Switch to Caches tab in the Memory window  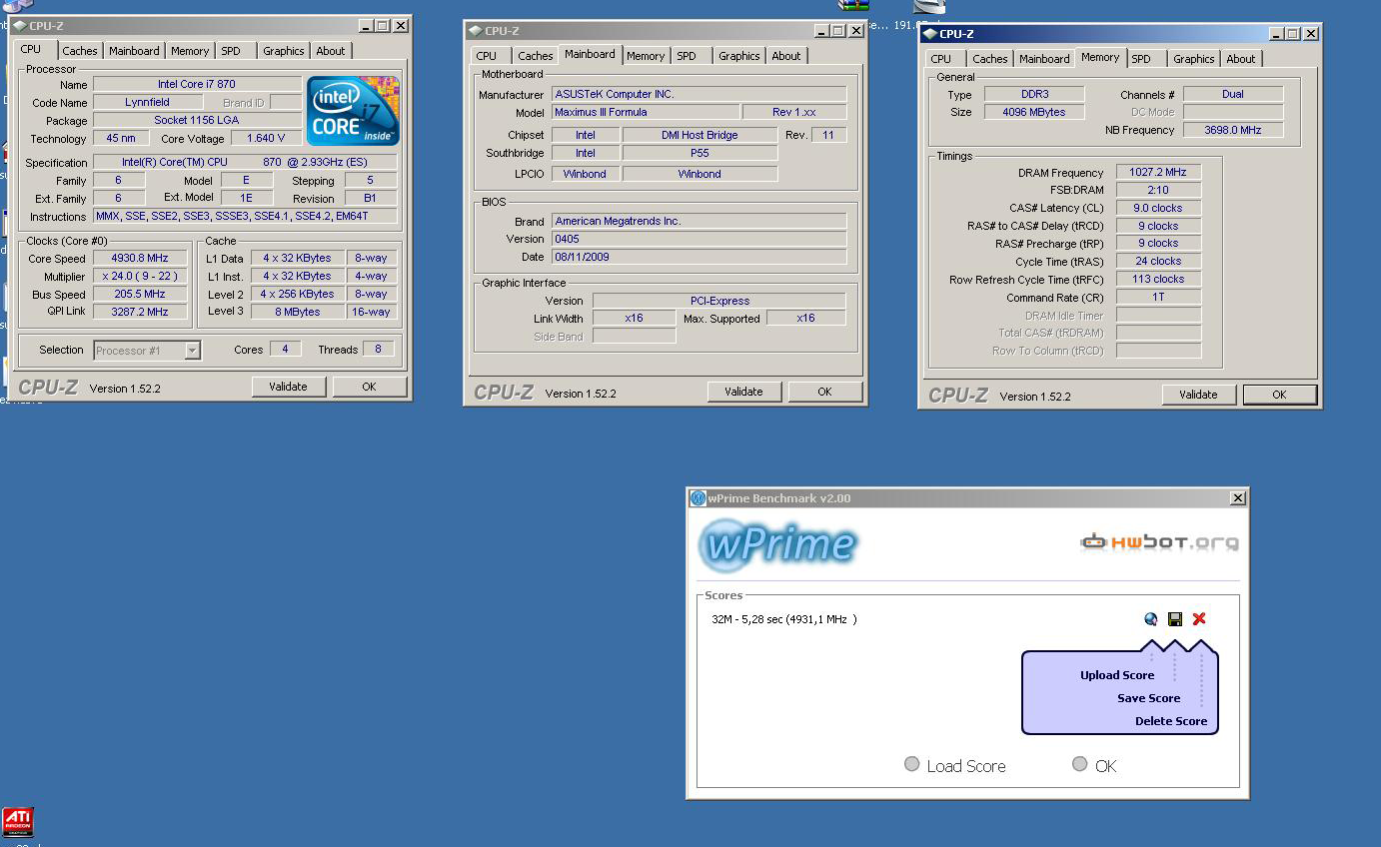[990, 59]
